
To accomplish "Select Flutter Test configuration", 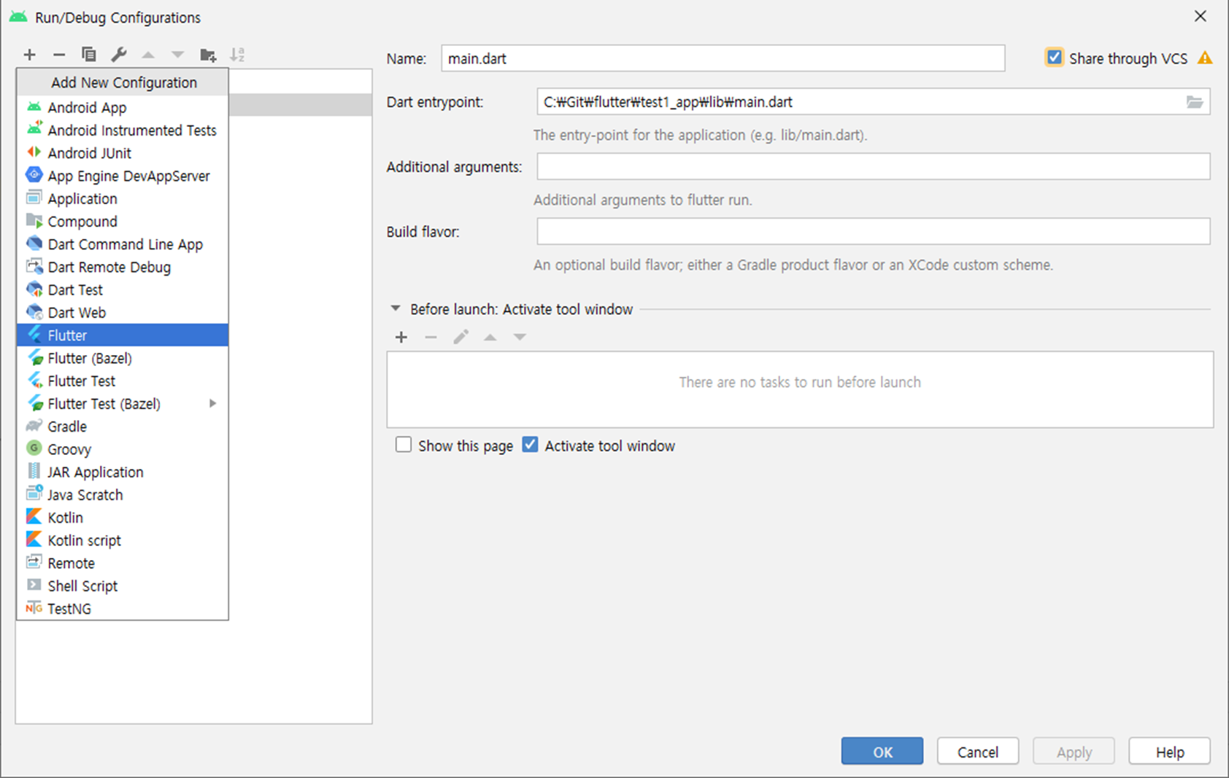I will tap(123, 381).
